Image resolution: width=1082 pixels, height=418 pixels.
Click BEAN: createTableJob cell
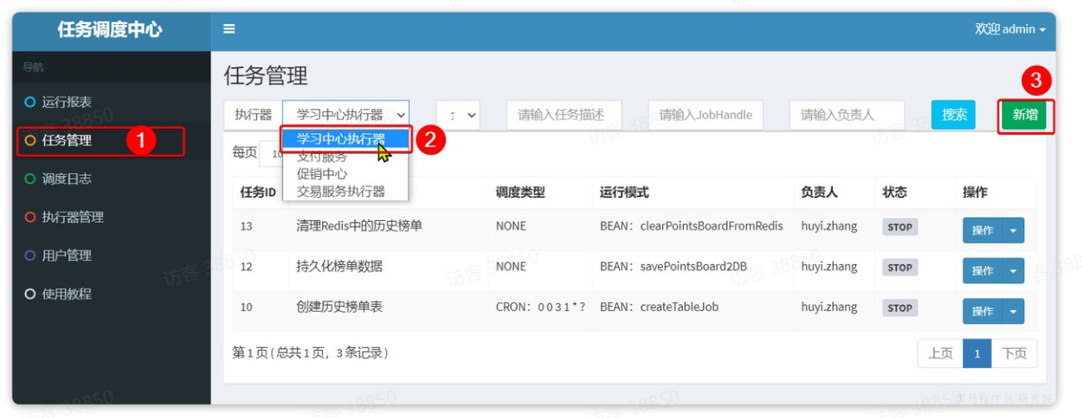[659, 307]
